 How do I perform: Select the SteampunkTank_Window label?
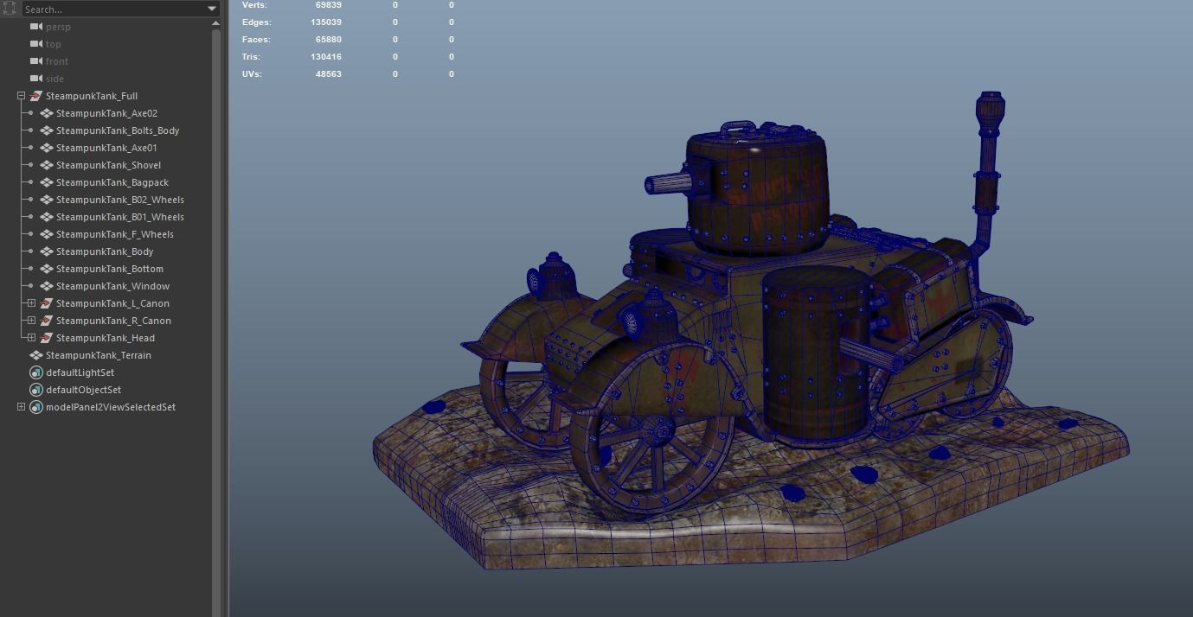click(x=112, y=286)
